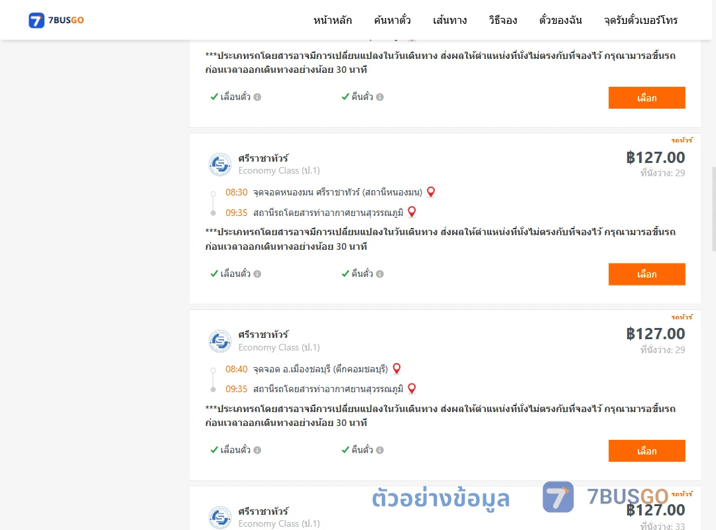Click สถานีรถโดยสารท่าอากาศยานสุวรรณภูมิ on 08:30 trip
Viewport: 716px width, 530px height.
click(328, 213)
